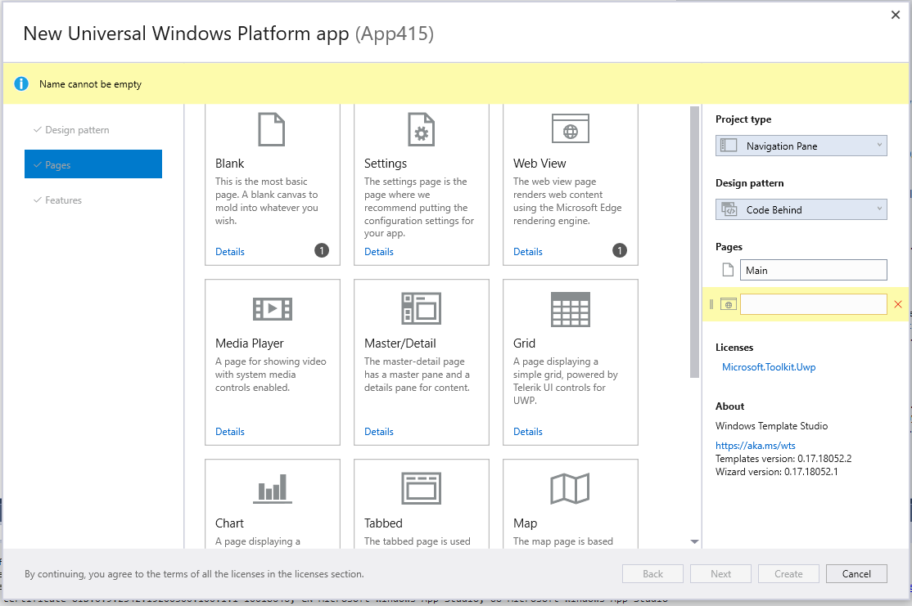This screenshot has height=606, width=912.
Task: Click the scrollbar down arrow in templates list
Action: coord(694,541)
